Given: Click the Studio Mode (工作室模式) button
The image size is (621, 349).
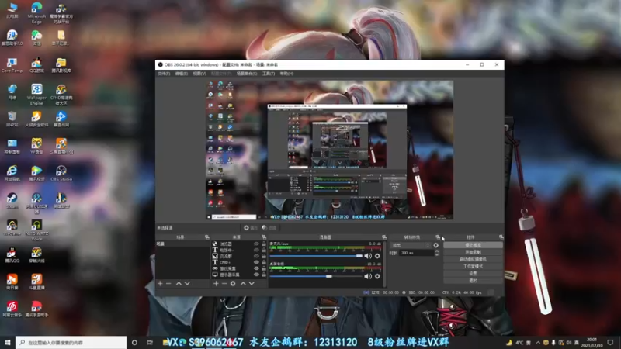Looking at the screenshot, I should point(473,266).
